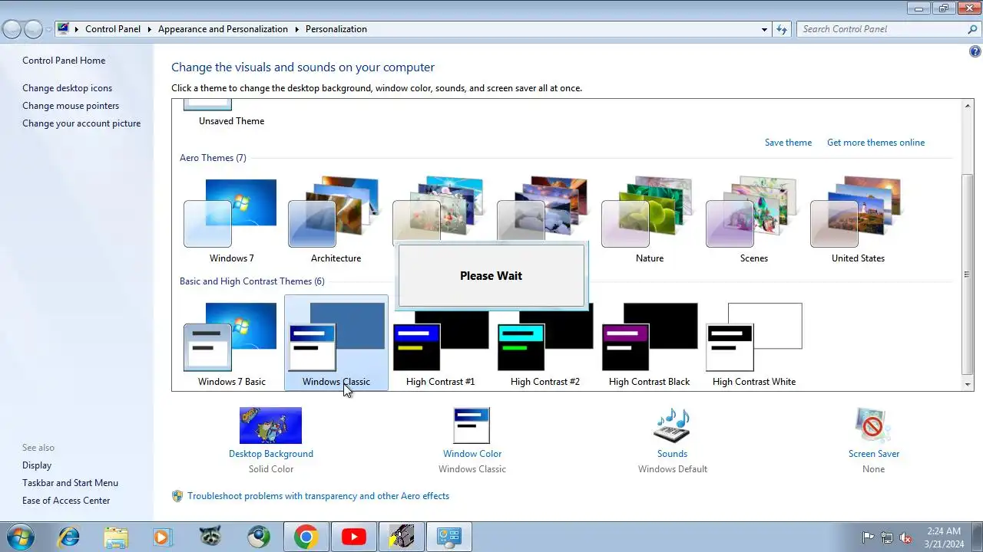
Task: Select the High Contrast Black theme
Action: click(x=649, y=343)
